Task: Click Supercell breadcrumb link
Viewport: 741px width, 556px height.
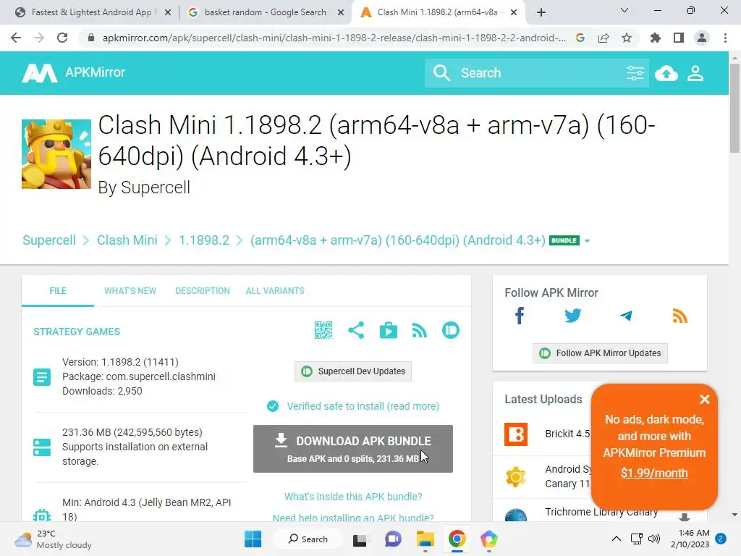Action: pos(49,240)
